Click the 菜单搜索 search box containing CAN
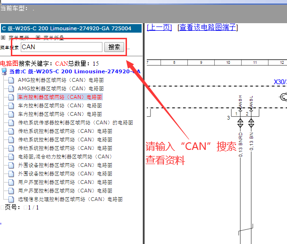Image resolution: width=287 pixels, height=244 pixels. tap(61, 47)
